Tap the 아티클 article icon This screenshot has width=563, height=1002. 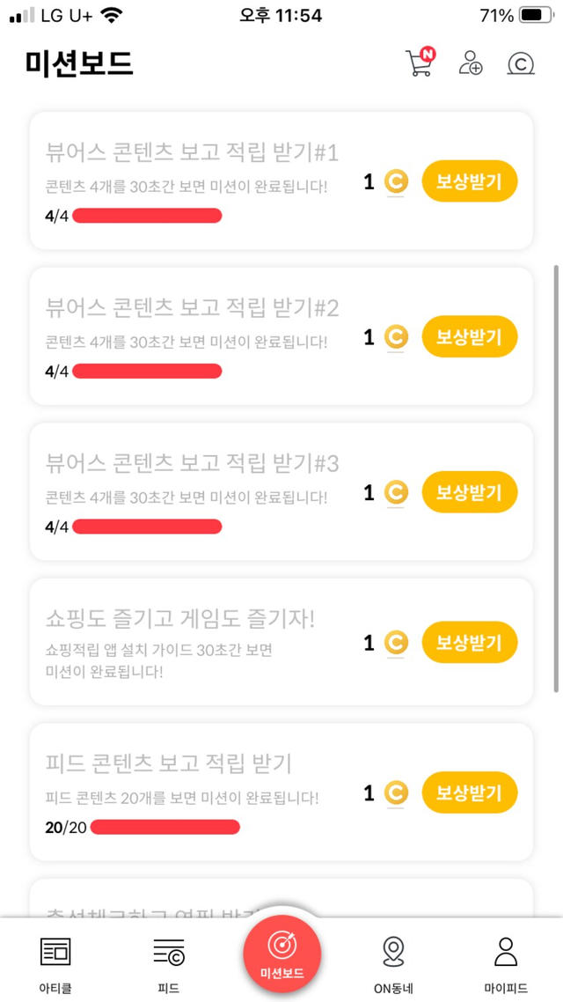(55, 952)
